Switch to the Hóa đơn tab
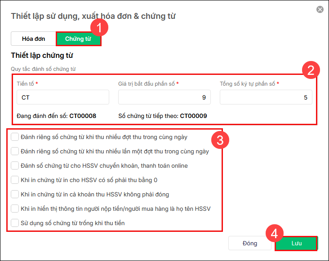The width and height of the screenshot is (329, 261). click(34, 39)
